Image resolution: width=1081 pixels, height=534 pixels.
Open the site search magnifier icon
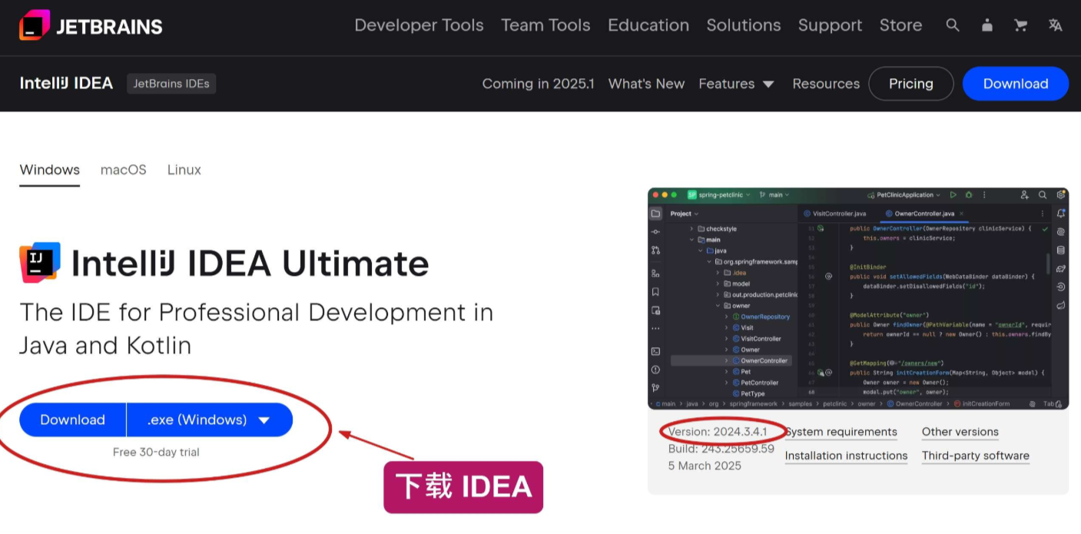click(953, 25)
